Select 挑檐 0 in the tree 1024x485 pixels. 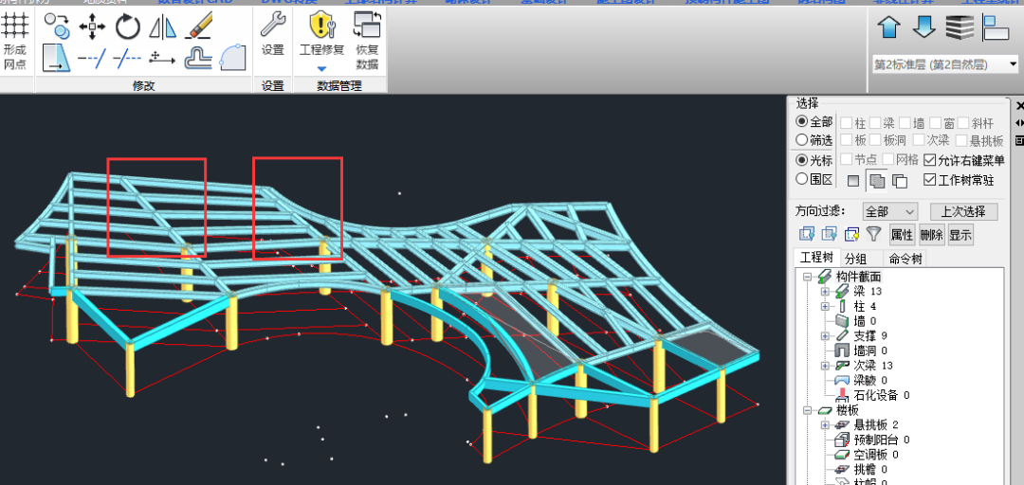point(870,469)
